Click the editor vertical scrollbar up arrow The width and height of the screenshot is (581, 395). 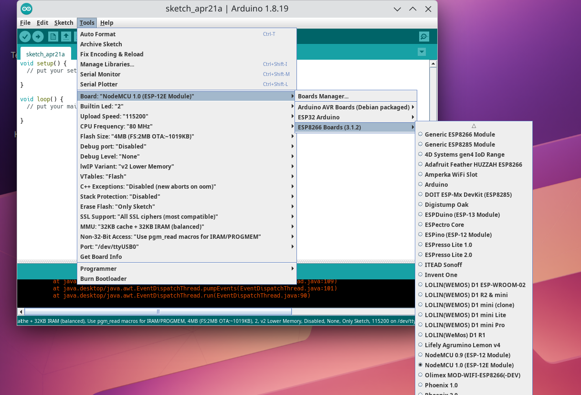click(x=433, y=64)
